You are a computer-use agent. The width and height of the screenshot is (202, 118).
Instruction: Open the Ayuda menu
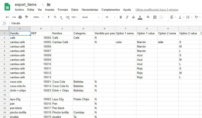pos(127,10)
